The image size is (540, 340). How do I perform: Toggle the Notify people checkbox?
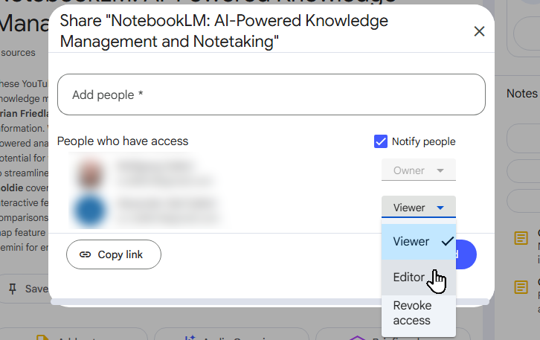pos(381,141)
